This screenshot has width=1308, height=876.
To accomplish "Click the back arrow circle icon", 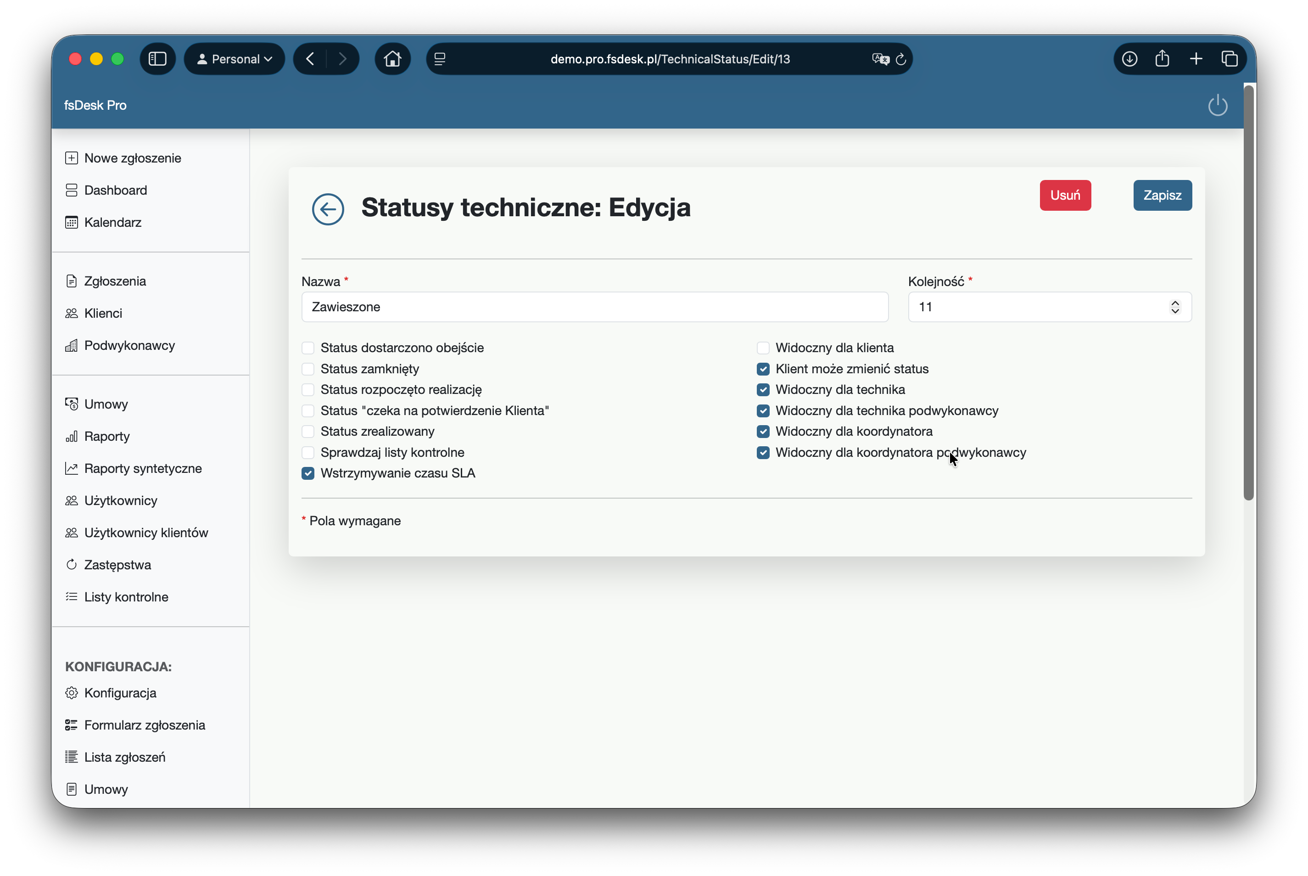I will pyautogui.click(x=328, y=209).
